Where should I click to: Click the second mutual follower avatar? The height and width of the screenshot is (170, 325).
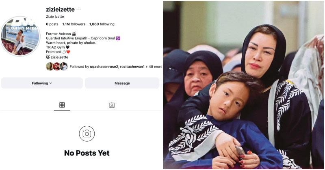click(56, 66)
